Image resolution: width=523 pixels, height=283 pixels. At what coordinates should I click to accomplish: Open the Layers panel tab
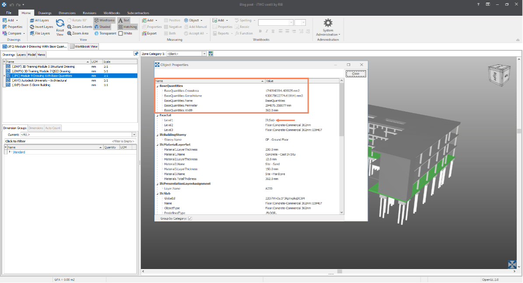tap(21, 55)
